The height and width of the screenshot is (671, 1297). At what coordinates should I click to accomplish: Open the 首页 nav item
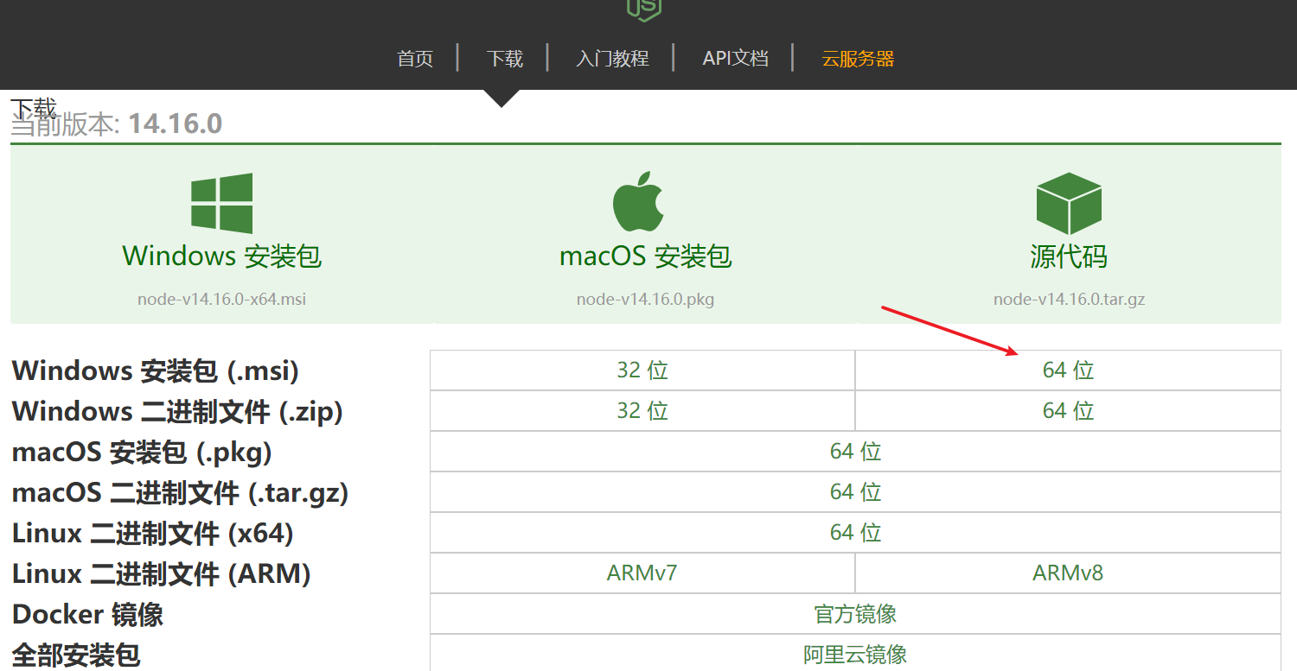point(415,59)
